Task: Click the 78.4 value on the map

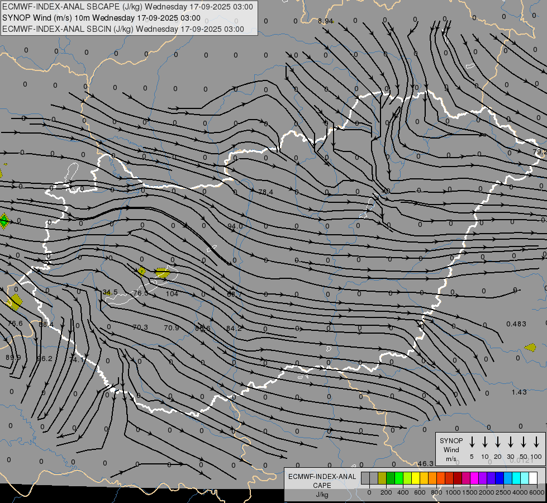Action: point(266,192)
